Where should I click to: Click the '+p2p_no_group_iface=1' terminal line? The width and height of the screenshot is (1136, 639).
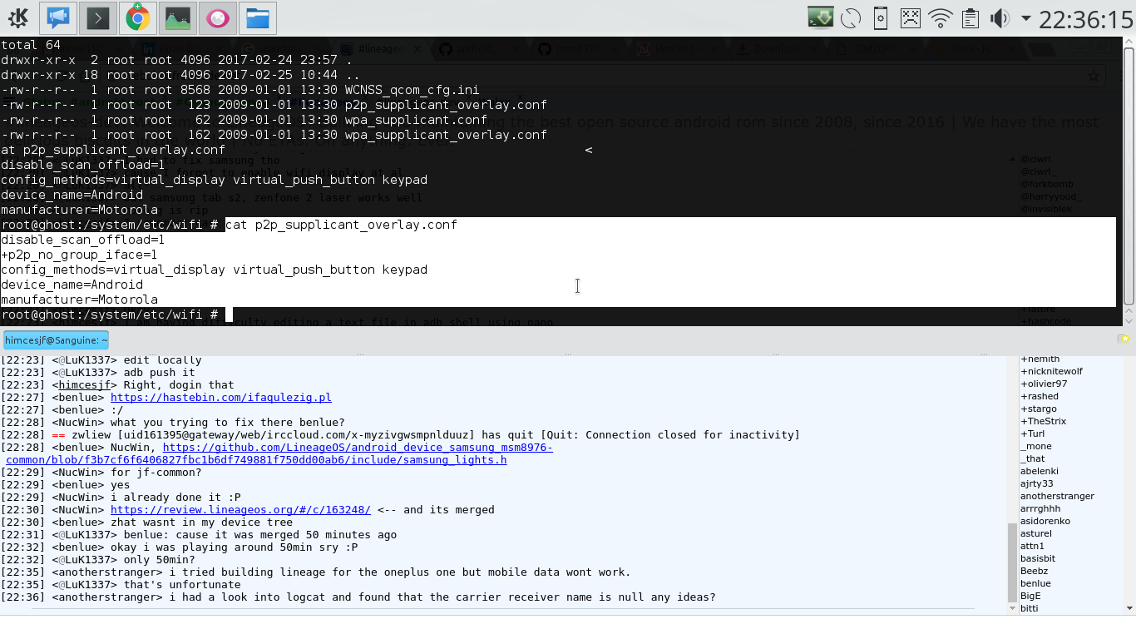pos(79,255)
